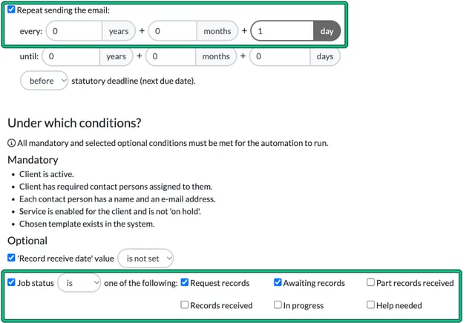Click 'Client is active.' bullet text
The width and height of the screenshot is (469, 323).
46,174
